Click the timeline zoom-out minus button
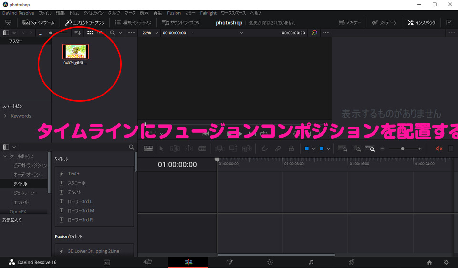458x268 pixels. tap(382, 149)
